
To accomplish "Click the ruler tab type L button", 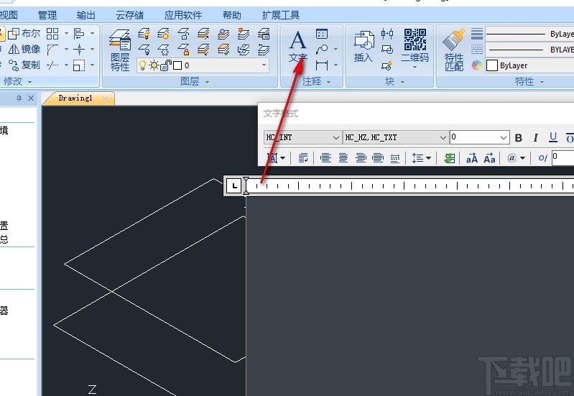I will click(x=234, y=185).
